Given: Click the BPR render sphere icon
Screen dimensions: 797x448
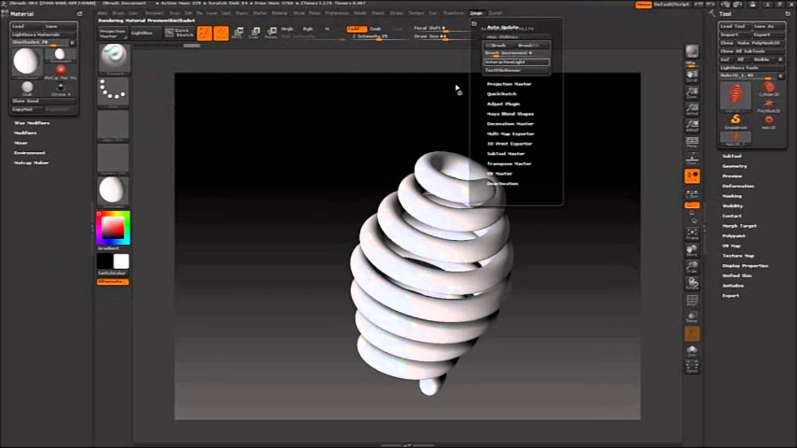Looking at the screenshot, I should coord(692,53).
